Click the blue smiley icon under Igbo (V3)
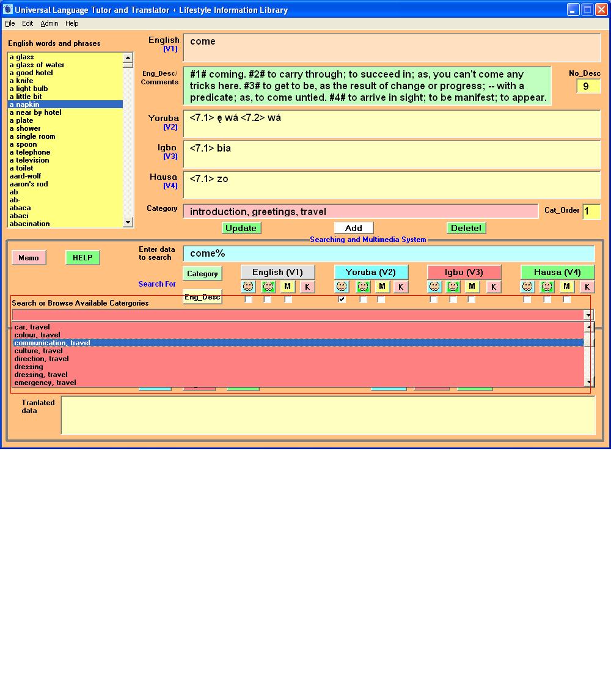 [x=434, y=287]
